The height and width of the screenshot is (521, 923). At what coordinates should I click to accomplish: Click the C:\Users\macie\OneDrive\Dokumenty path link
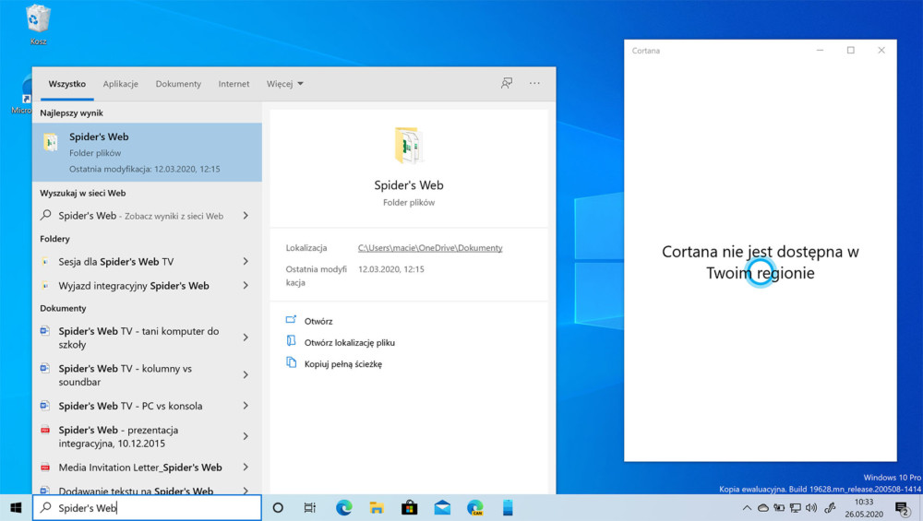430,248
